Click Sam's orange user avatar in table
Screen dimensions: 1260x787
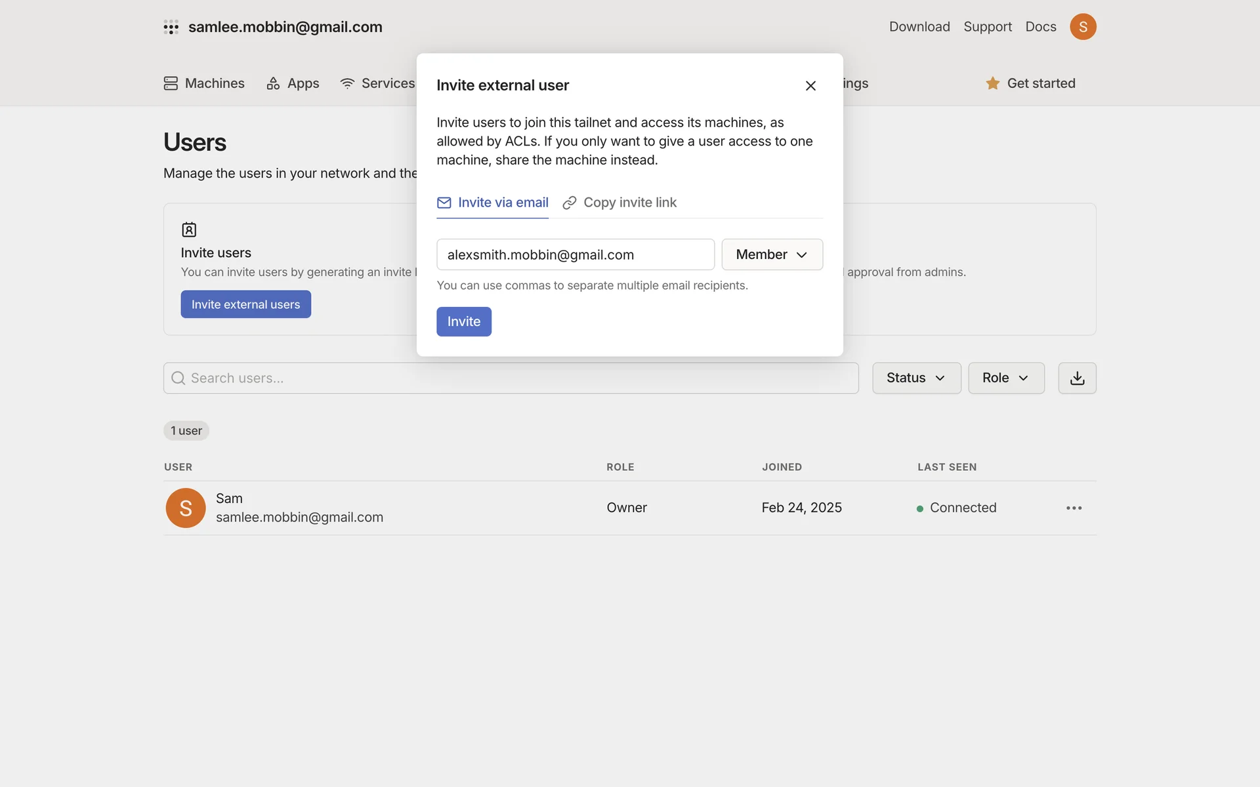(x=186, y=508)
